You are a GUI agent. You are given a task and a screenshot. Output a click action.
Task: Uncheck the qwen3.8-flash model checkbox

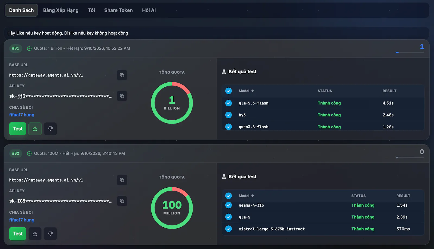point(229,127)
